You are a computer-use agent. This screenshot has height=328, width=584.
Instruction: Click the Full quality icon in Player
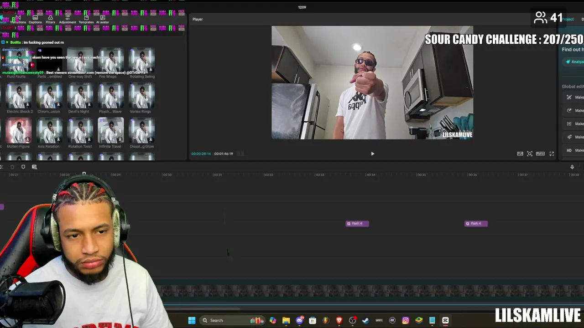[x=520, y=154]
